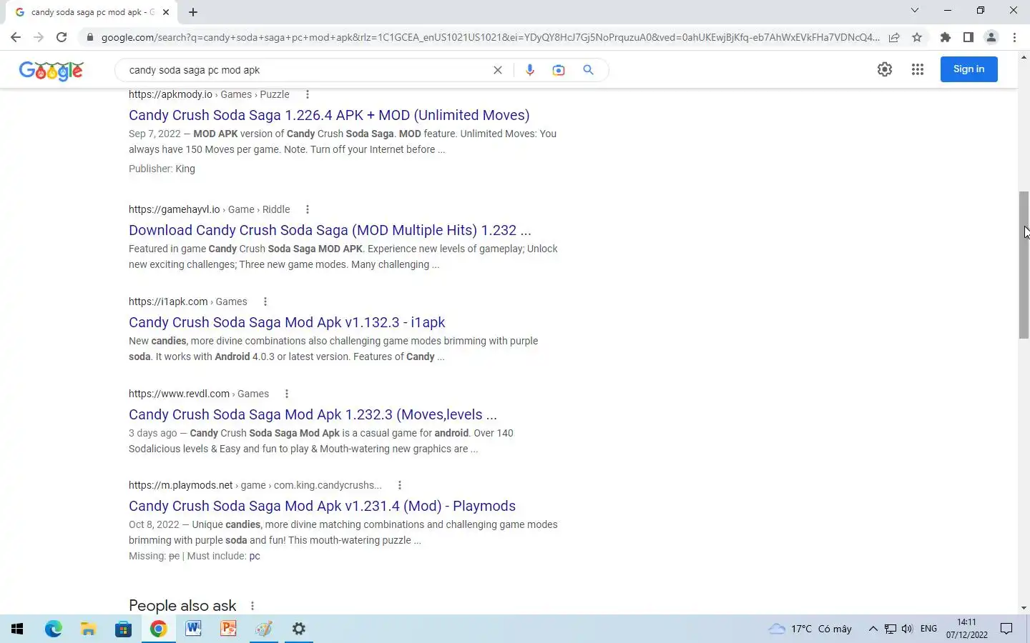Switch the ENG input language
1030x643 pixels.
click(x=928, y=629)
